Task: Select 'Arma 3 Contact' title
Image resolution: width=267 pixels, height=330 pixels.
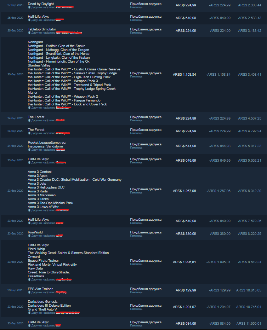Action: pos(40,172)
